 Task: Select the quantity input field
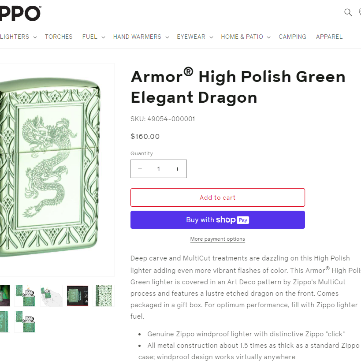159,169
